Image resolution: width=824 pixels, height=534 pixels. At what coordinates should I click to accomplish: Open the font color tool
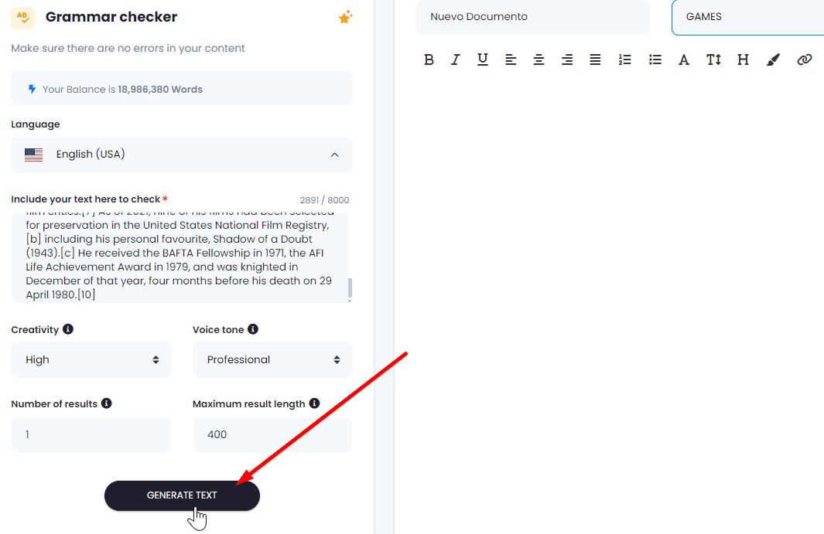tap(683, 60)
